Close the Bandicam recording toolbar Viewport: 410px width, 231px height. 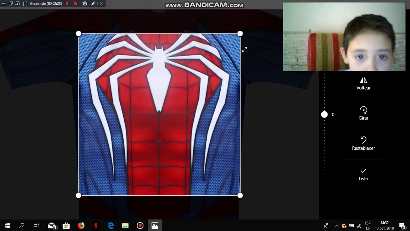pyautogui.click(x=102, y=4)
